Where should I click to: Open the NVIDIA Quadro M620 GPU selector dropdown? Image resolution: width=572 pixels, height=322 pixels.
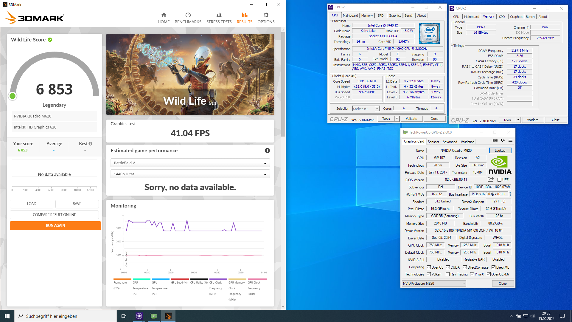point(434,284)
